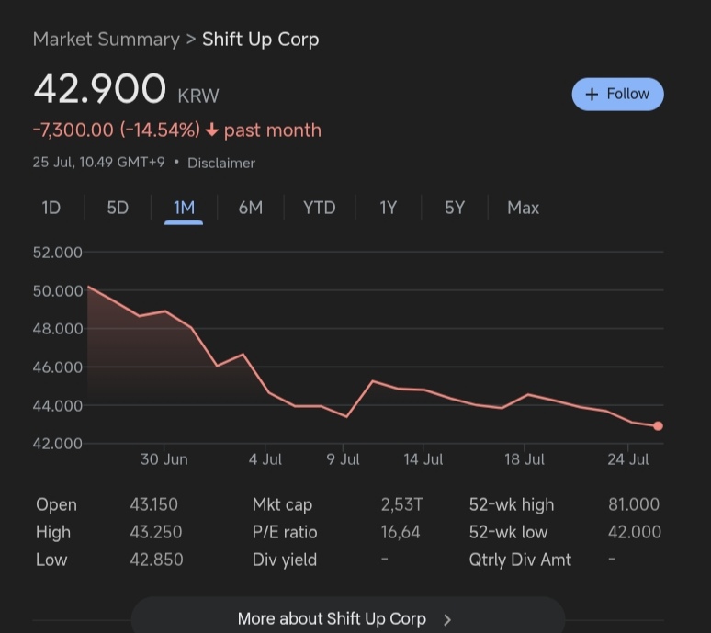This screenshot has height=633, width=711.
Task: Click the 52-wk high label
Action: pyautogui.click(x=512, y=504)
